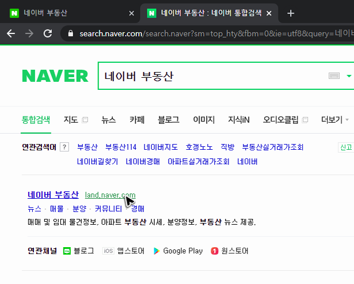The width and height of the screenshot is (354, 284).
Task: Click related search 네이버길찾기
Action: [x=97, y=161]
